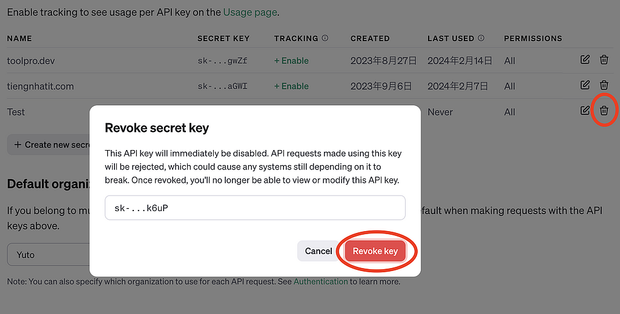The height and width of the screenshot is (314, 620).
Task: Click the tiengnhatit.com key name
Action: click(41, 86)
